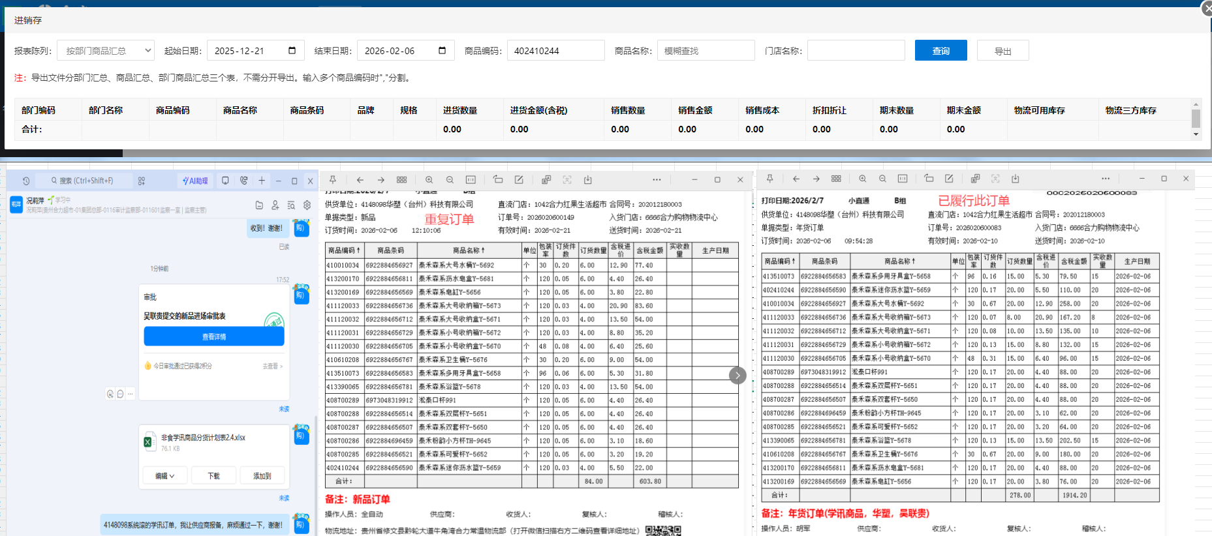
Task: Open the 结束日期 calendar picker
Action: (442, 51)
